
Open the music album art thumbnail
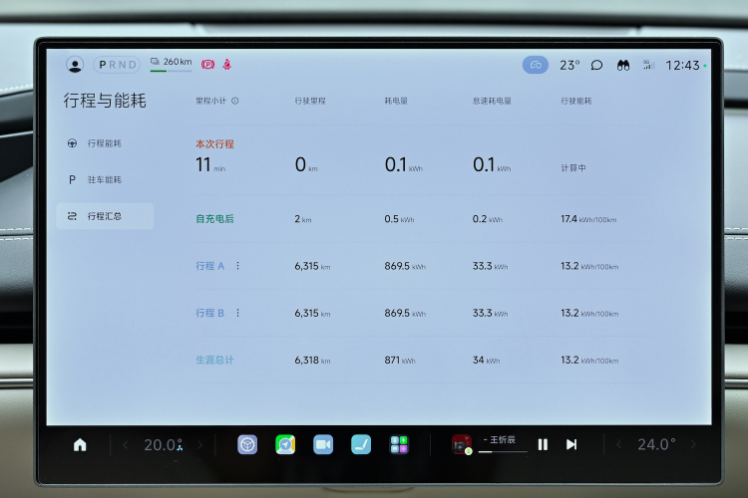click(x=462, y=444)
